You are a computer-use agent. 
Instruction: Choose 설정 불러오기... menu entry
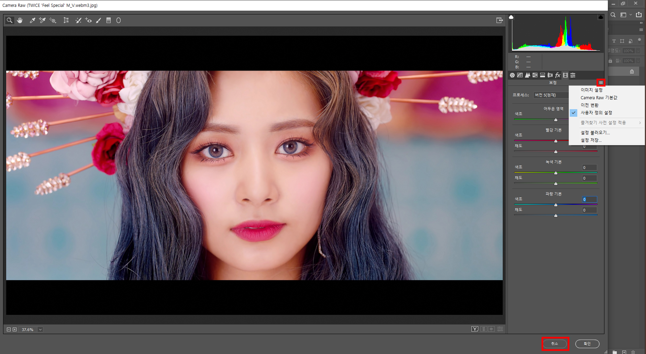click(595, 133)
